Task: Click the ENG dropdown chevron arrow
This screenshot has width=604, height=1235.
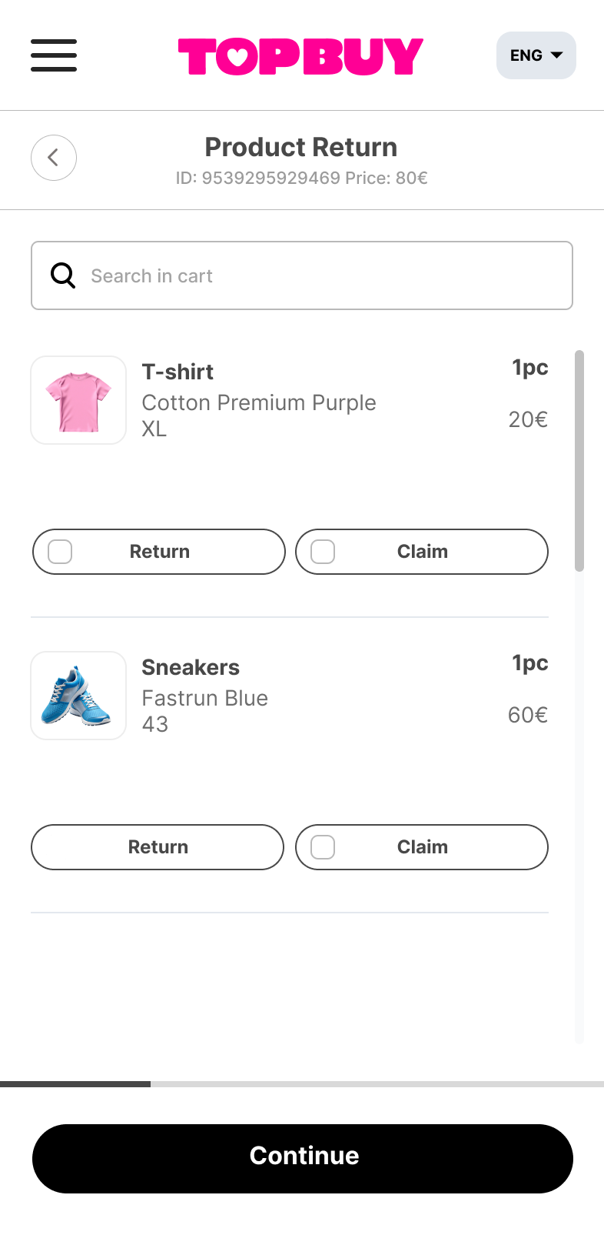Action: coord(556,55)
